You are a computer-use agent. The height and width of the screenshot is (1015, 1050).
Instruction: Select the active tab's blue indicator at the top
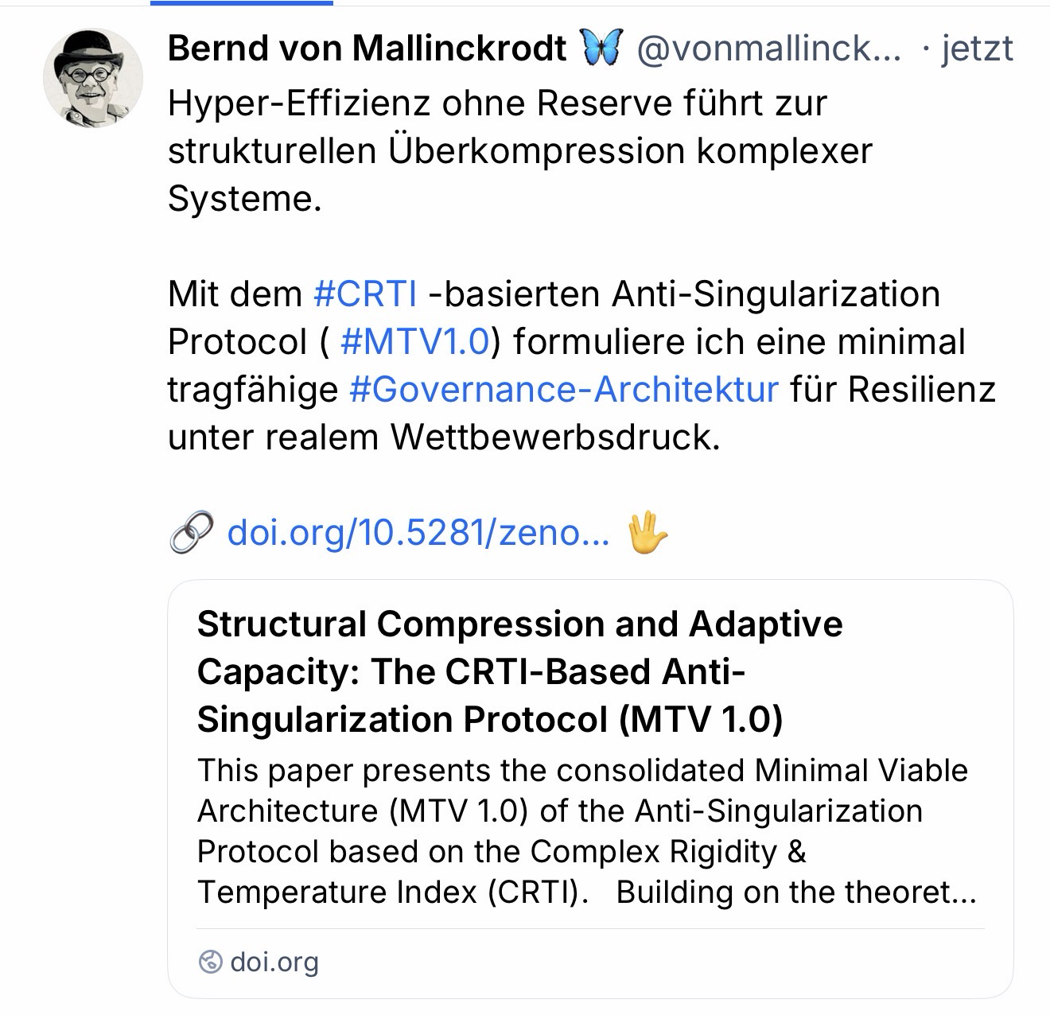click(242, 2)
